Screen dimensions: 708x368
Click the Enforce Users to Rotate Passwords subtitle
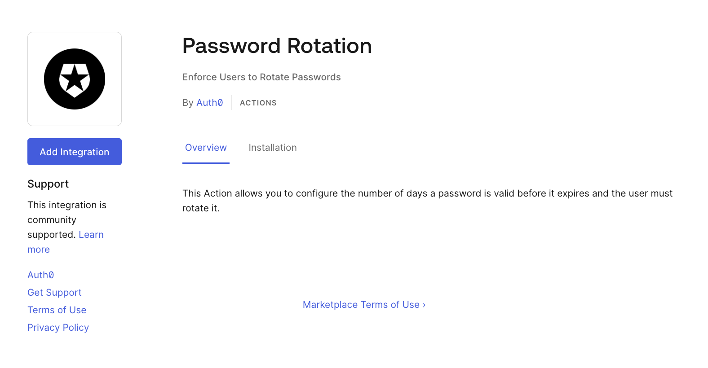[x=261, y=77]
